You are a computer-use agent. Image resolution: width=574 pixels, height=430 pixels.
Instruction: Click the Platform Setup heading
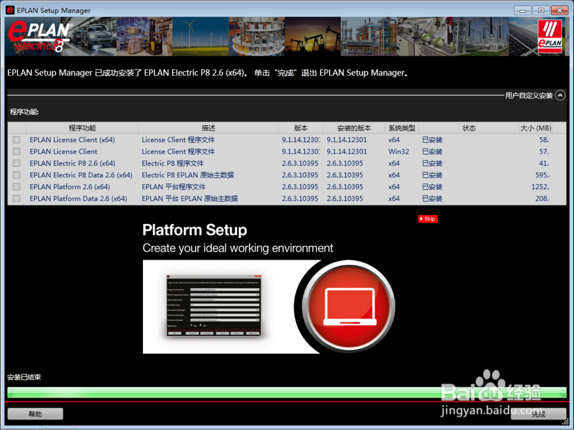click(195, 230)
